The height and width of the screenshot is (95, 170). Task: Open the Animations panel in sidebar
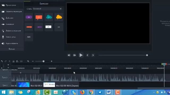tap(12, 24)
